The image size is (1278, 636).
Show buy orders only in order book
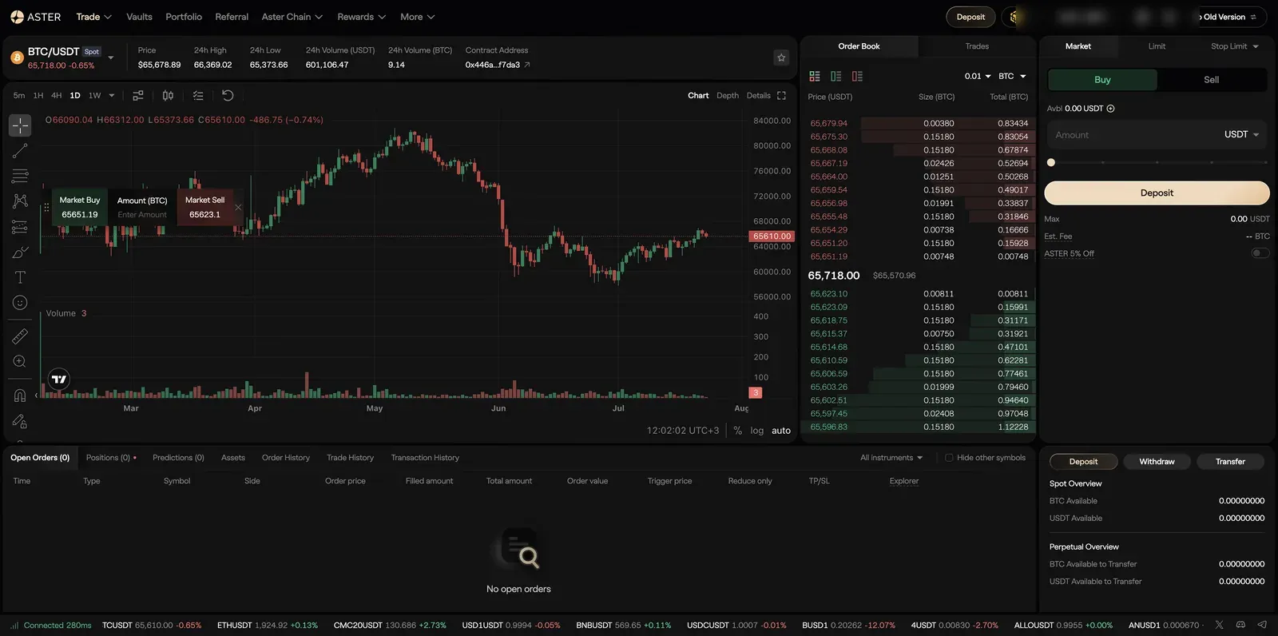click(836, 77)
